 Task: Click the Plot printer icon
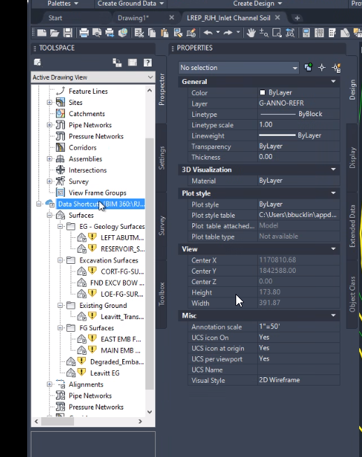[84, 33]
